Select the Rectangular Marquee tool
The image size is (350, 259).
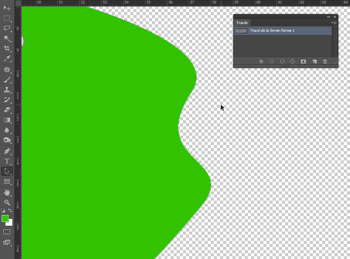coord(7,18)
